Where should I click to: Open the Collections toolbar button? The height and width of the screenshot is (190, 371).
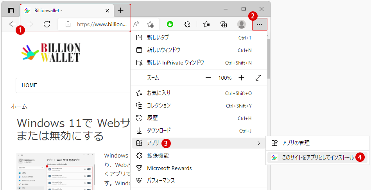[x=224, y=24]
